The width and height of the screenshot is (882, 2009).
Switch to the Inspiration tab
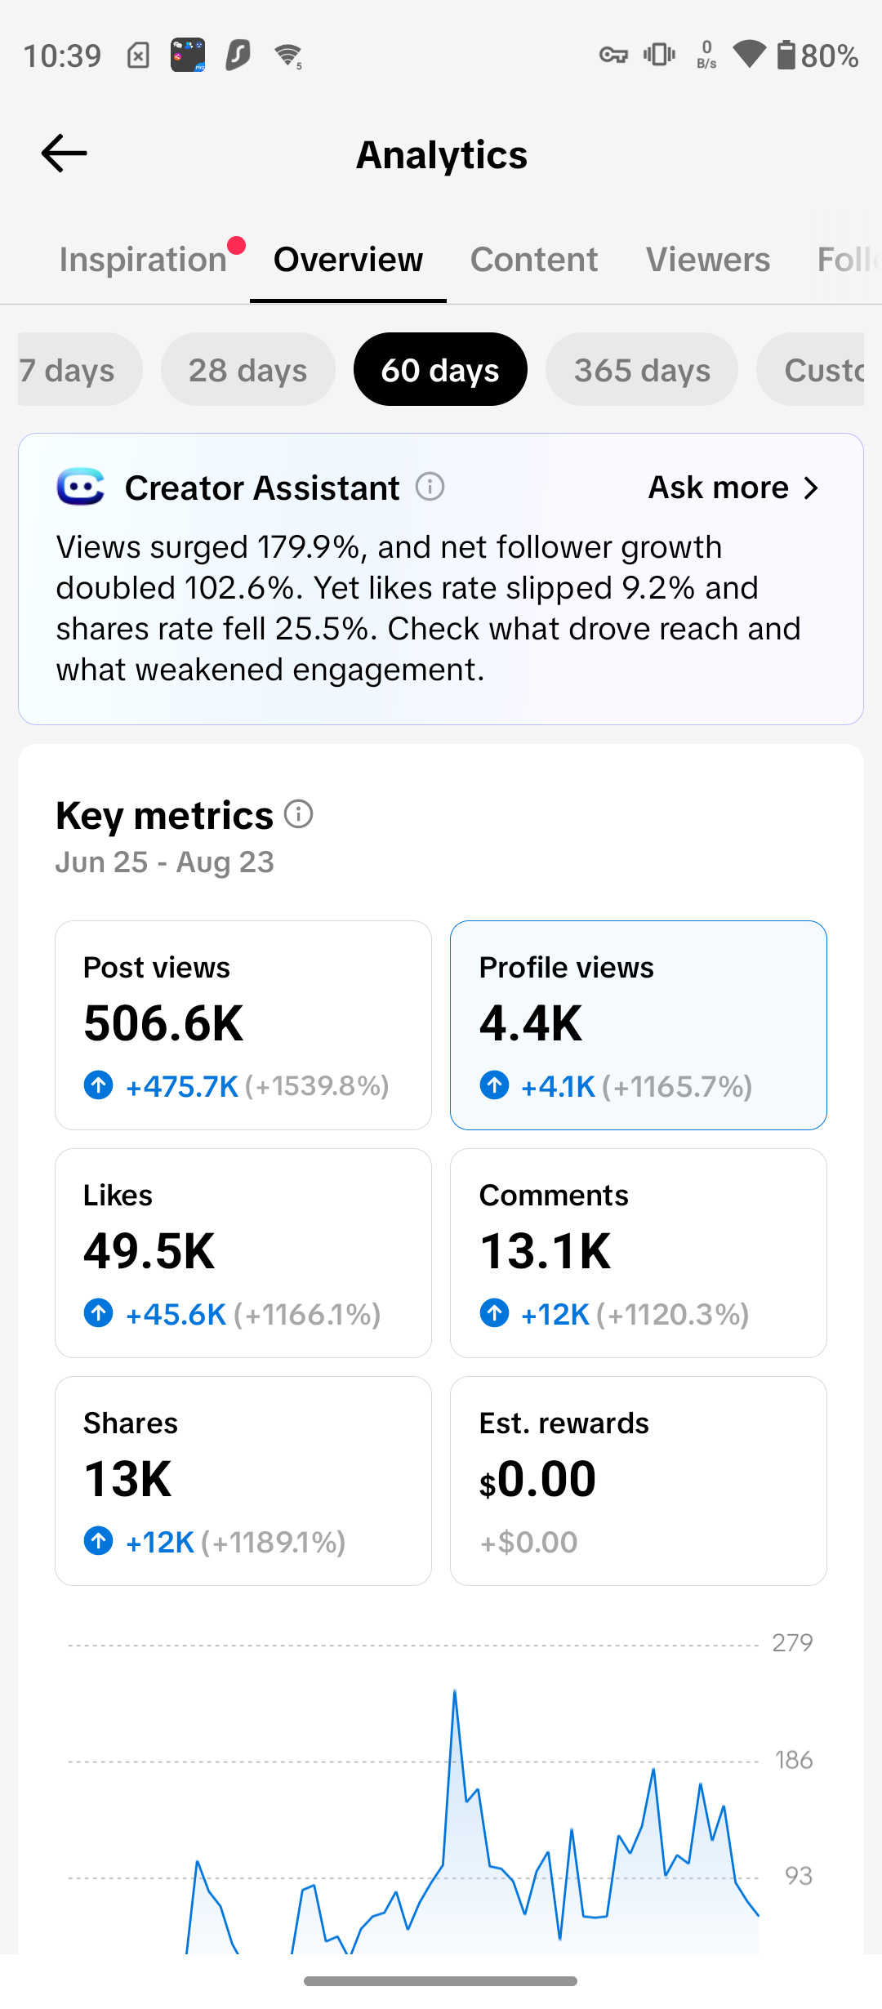[x=144, y=260]
